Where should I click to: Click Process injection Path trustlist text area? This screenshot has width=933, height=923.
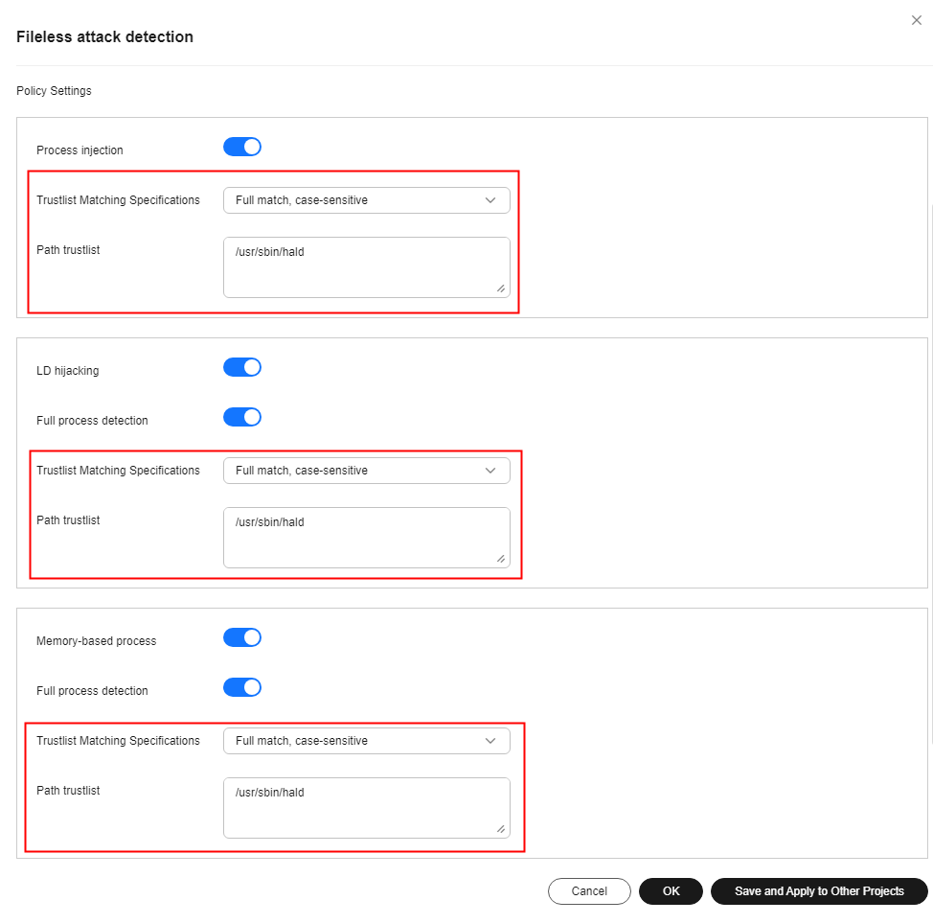point(367,267)
